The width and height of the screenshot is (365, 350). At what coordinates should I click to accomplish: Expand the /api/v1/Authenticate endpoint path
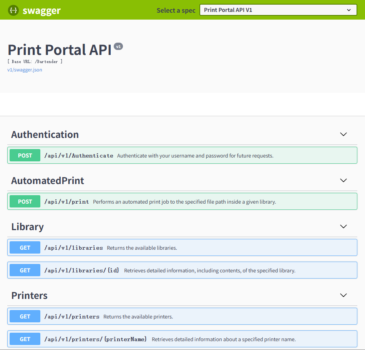tap(79, 156)
